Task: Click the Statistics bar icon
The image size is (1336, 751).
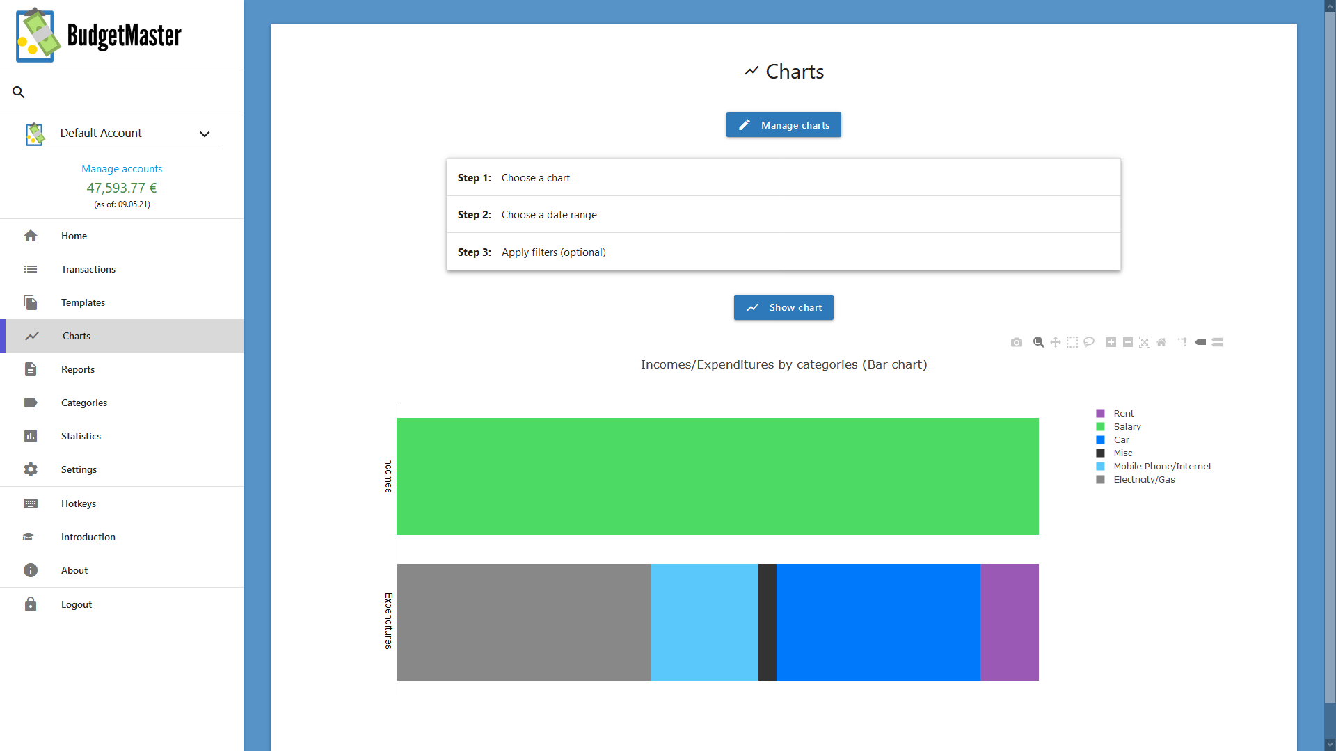Action: (31, 436)
